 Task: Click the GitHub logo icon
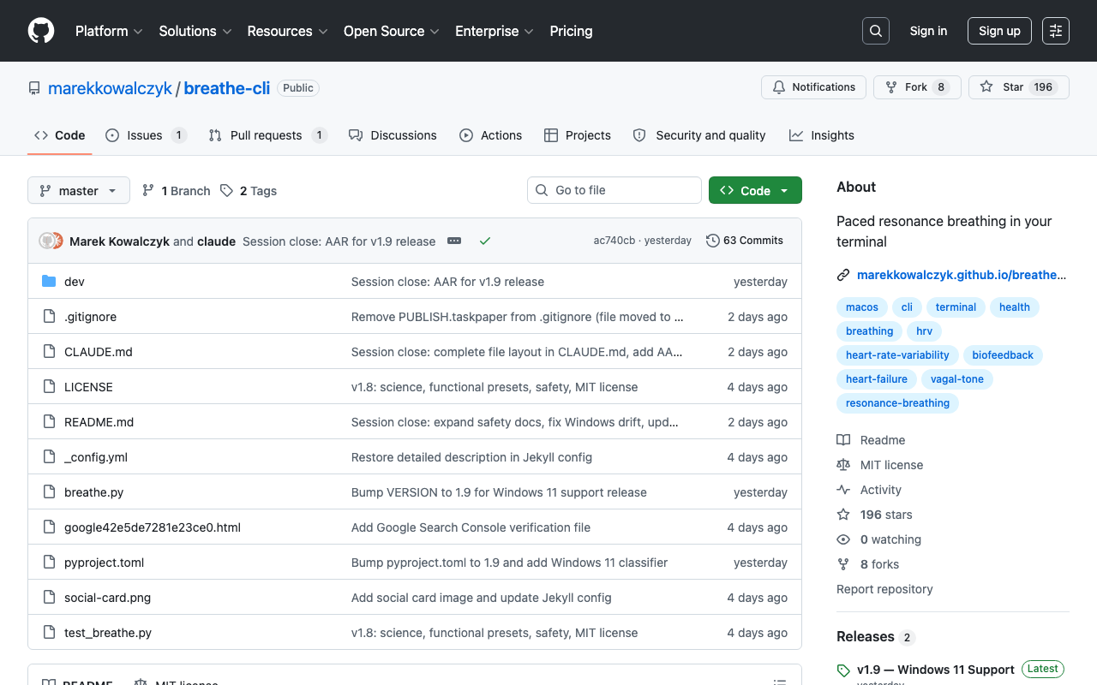tap(41, 31)
